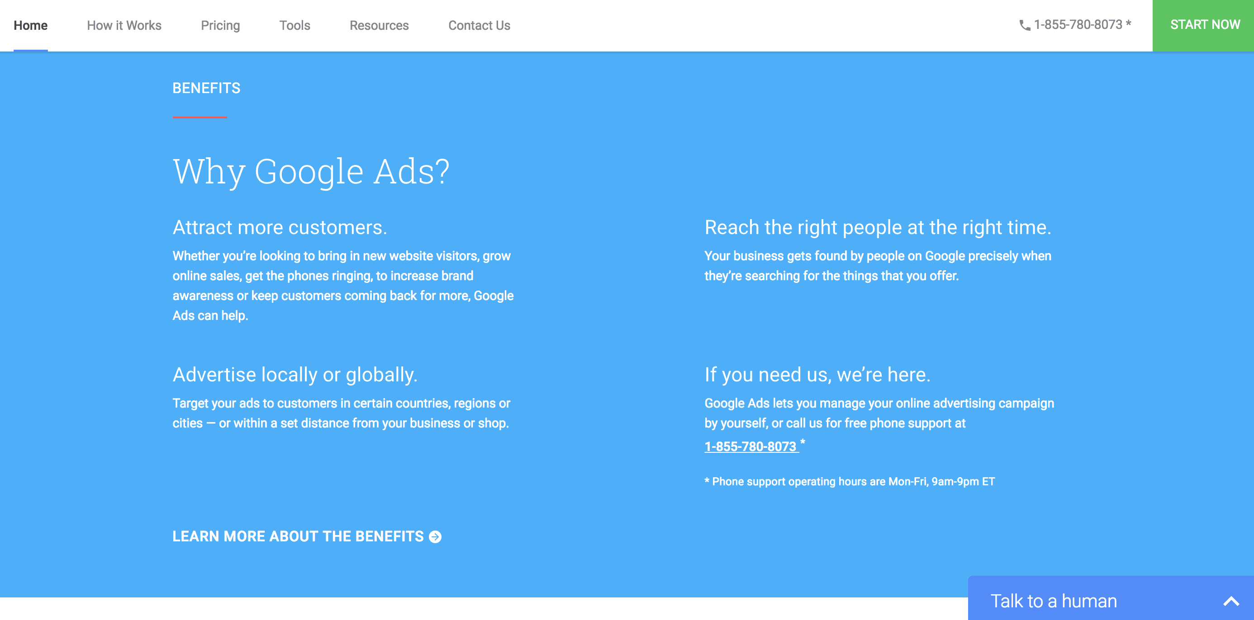Click Advertise locally or globally heading

295,375
